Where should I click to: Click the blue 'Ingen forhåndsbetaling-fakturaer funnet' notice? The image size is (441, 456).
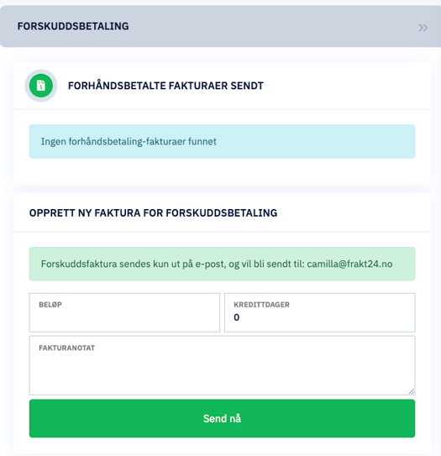coord(222,141)
